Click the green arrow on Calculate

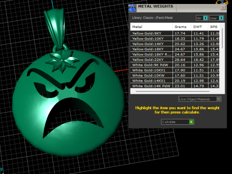pyautogui.click(x=191, y=122)
